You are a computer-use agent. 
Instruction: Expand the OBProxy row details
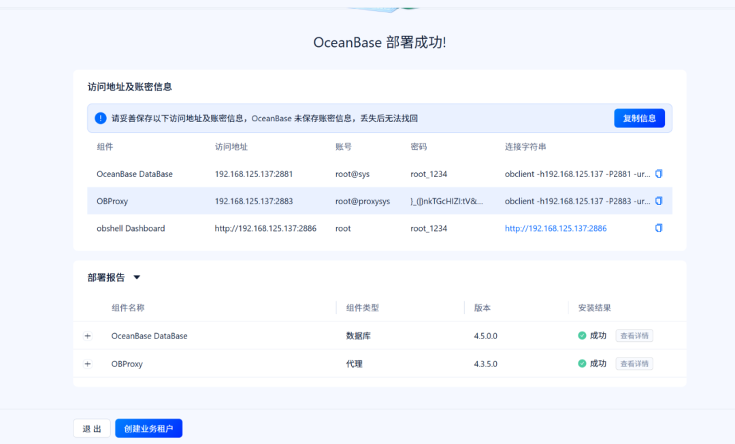[x=87, y=364]
